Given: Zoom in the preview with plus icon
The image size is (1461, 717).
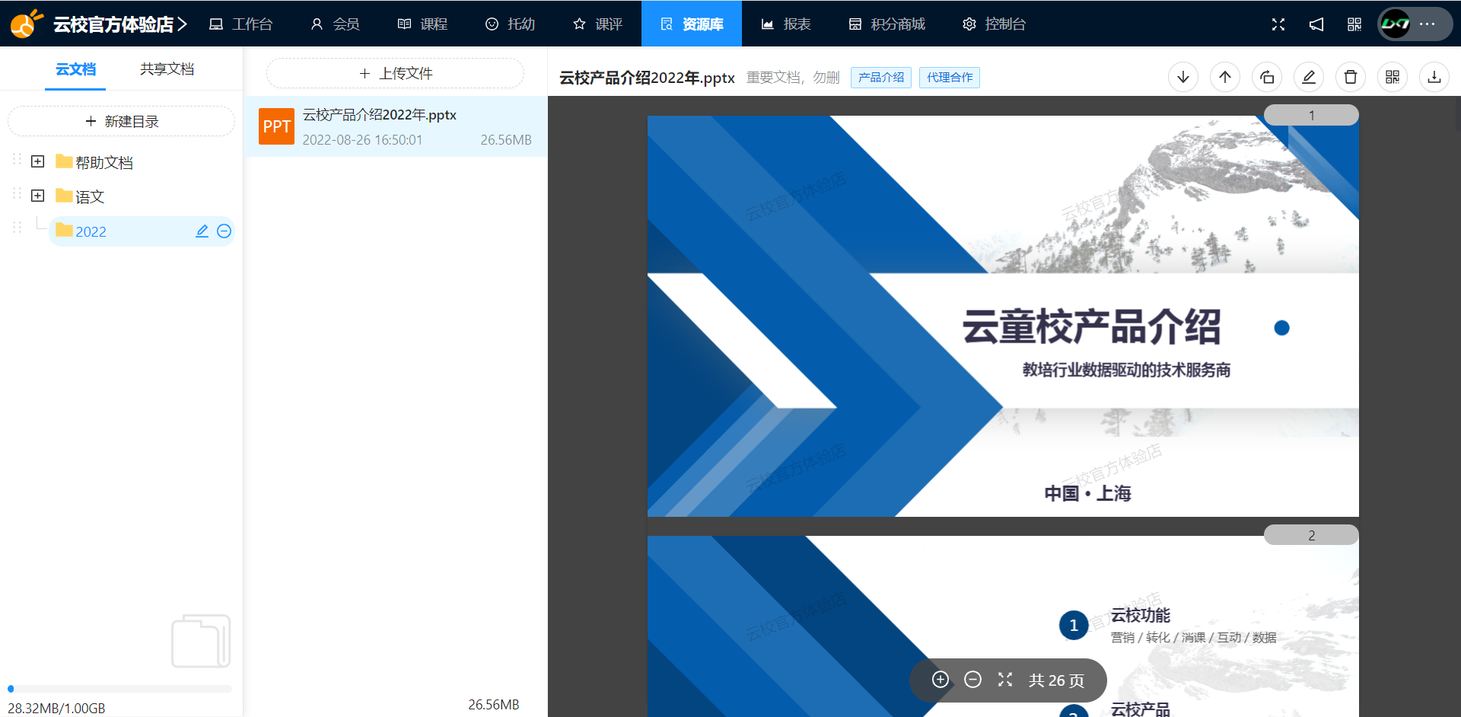Looking at the screenshot, I should click(x=941, y=680).
